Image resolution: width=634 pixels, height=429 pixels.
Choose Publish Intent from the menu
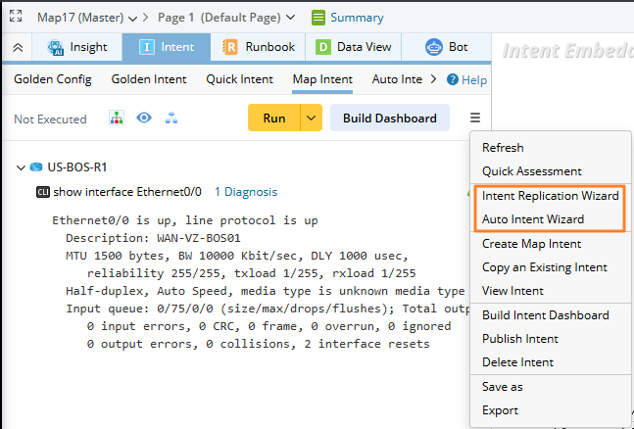[x=551, y=339]
